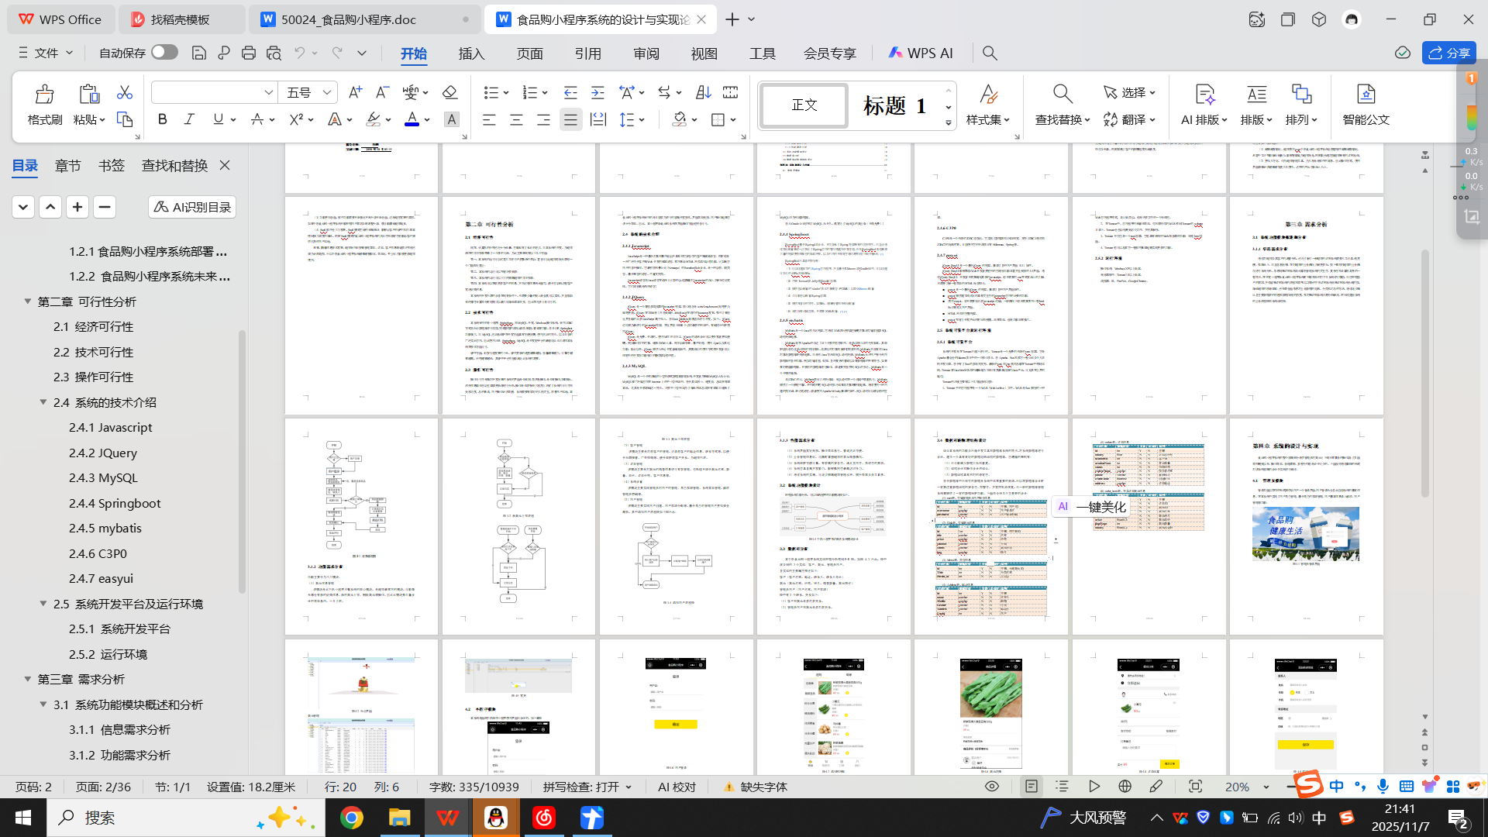Open the 插入 ribbon tab
This screenshot has width=1488, height=837.
(471, 53)
